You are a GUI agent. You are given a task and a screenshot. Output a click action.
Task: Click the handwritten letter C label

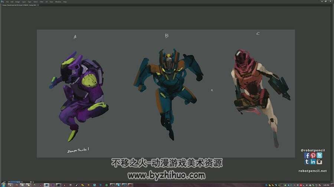pyautogui.click(x=258, y=34)
